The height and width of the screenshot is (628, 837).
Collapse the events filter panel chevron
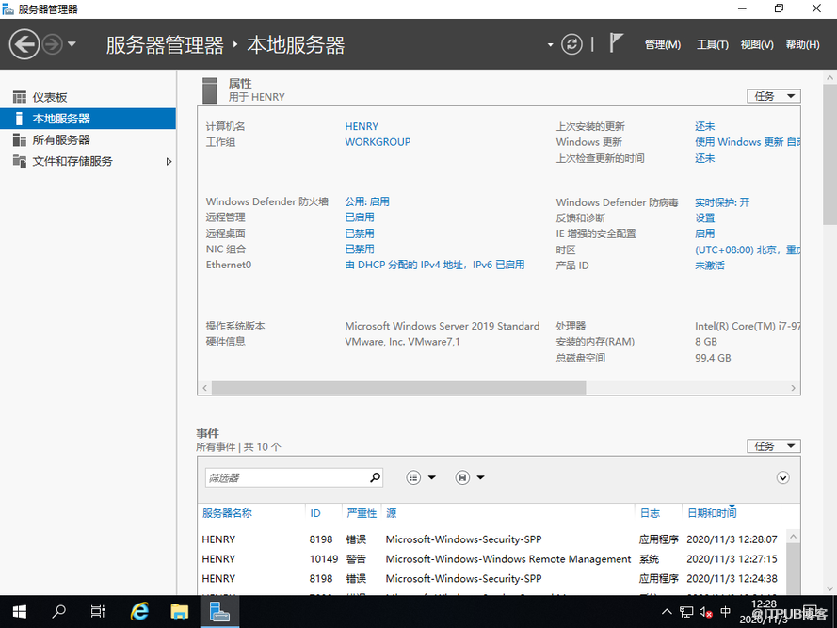tap(782, 478)
